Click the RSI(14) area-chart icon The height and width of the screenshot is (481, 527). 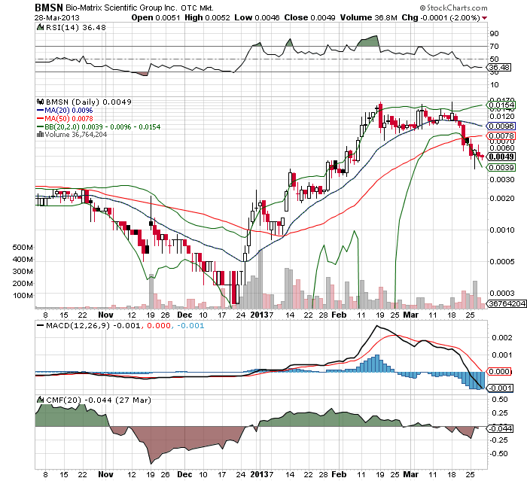pyautogui.click(x=40, y=27)
